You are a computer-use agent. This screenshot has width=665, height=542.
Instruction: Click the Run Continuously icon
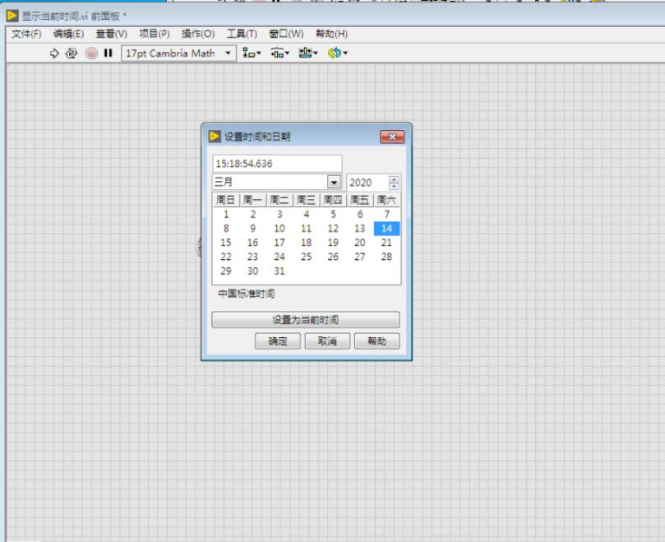coord(72,53)
